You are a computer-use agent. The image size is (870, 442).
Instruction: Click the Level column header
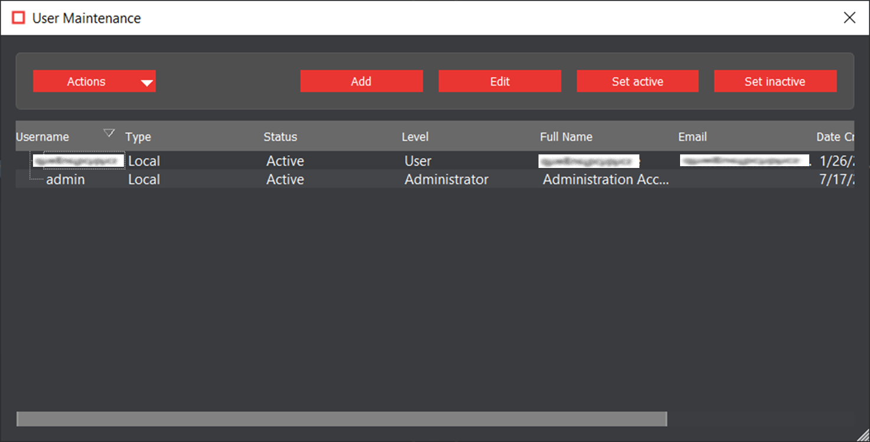(x=415, y=137)
